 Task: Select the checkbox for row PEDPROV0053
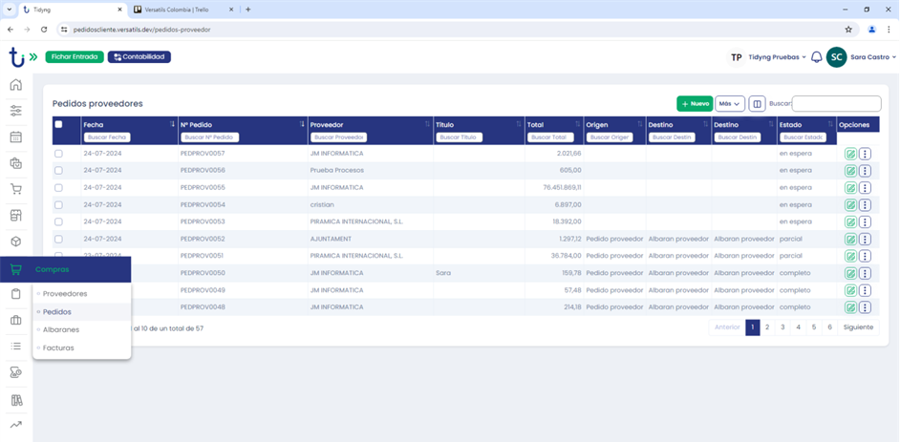(58, 222)
